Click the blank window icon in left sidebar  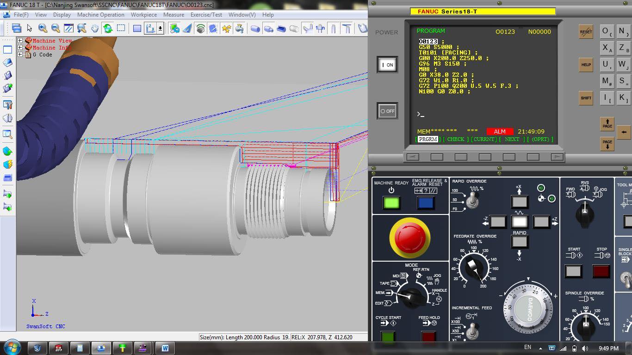7,49
